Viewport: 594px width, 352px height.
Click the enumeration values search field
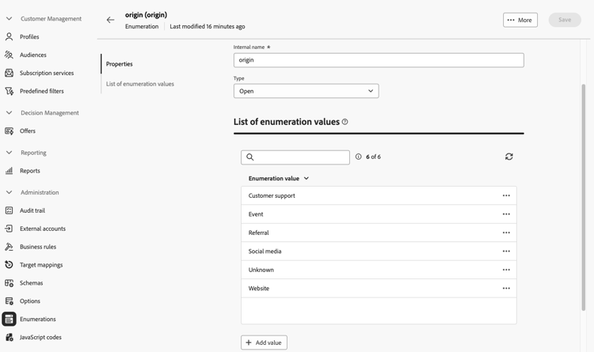(x=295, y=157)
